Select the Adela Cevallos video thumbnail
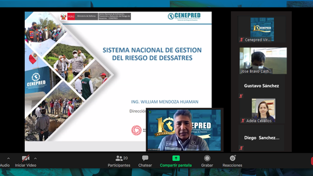The height and width of the screenshot is (176, 313). pyautogui.click(x=264, y=111)
